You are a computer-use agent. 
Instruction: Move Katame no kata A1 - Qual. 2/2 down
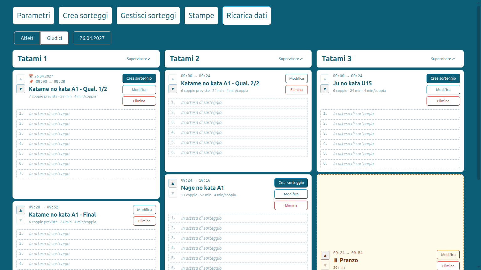[x=173, y=89]
